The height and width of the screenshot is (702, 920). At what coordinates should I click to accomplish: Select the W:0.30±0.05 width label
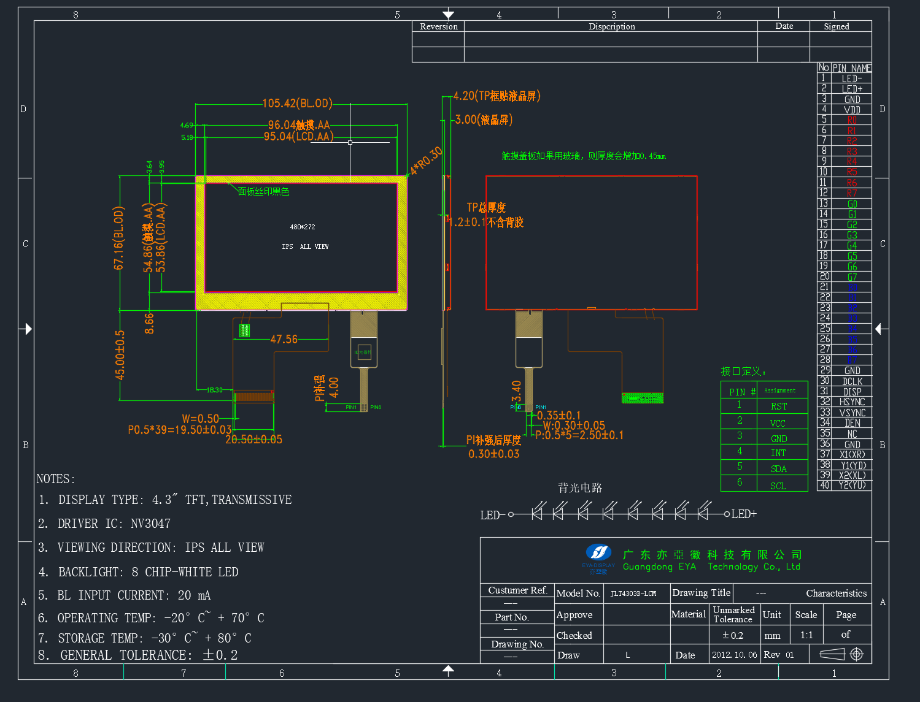pos(574,425)
